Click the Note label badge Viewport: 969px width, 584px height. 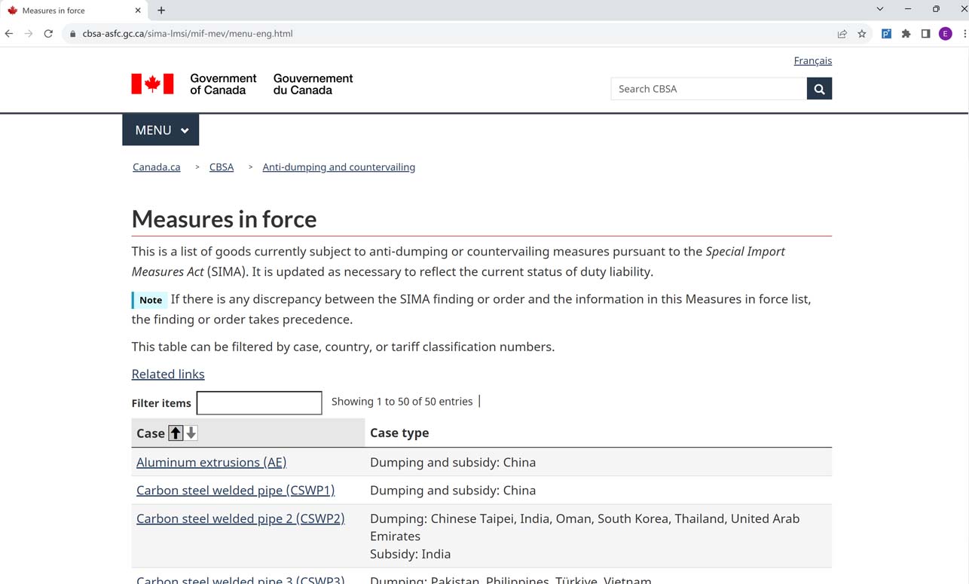(150, 300)
